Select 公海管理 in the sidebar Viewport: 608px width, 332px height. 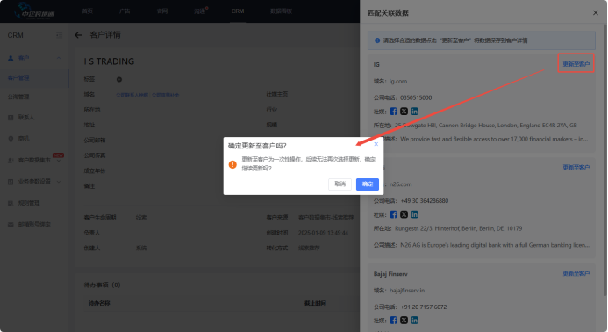coord(18,97)
